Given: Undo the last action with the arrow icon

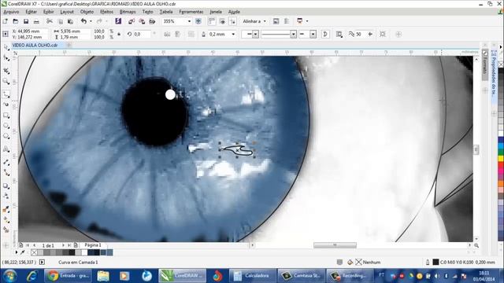Looking at the screenshot, I should coord(83,21).
